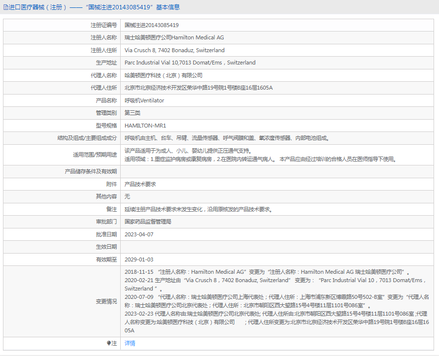Click the 代理人住所 row label
This screenshot has height=356, width=439.
point(103,88)
